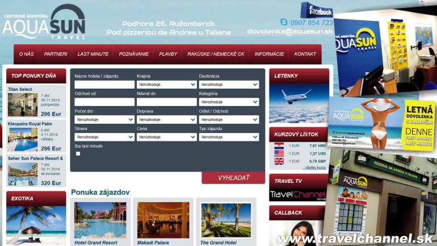This screenshot has width=437, height=246.
Task: Open the Strava dropdown
Action: [x=104, y=137]
